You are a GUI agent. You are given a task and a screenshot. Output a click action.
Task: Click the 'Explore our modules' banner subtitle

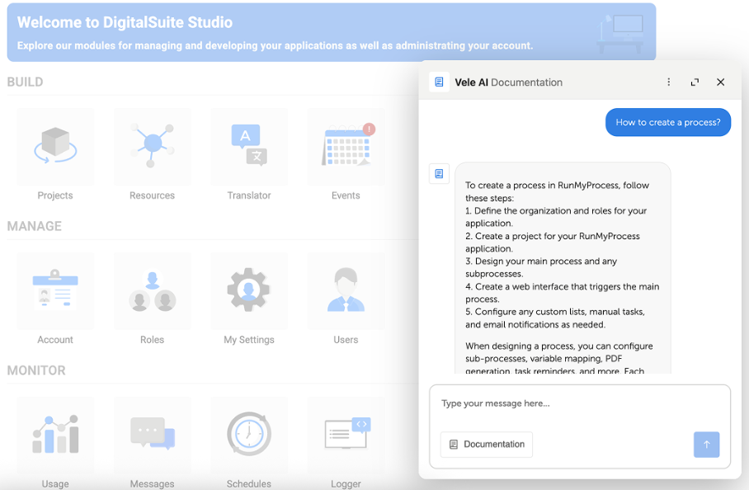pos(275,46)
